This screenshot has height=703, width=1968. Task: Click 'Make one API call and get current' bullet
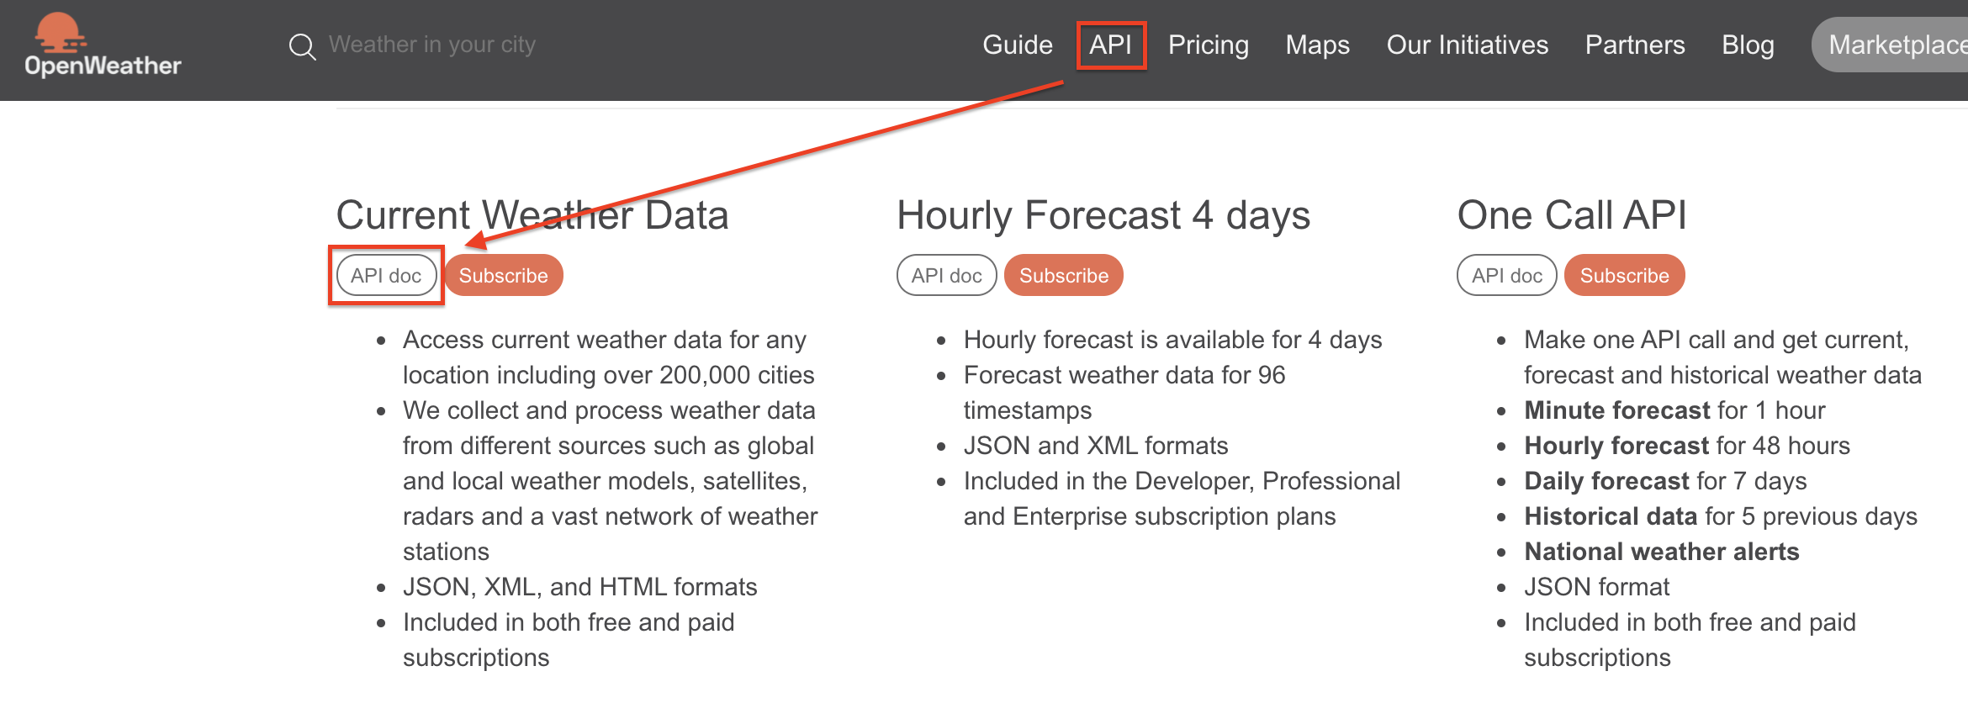point(1722,357)
